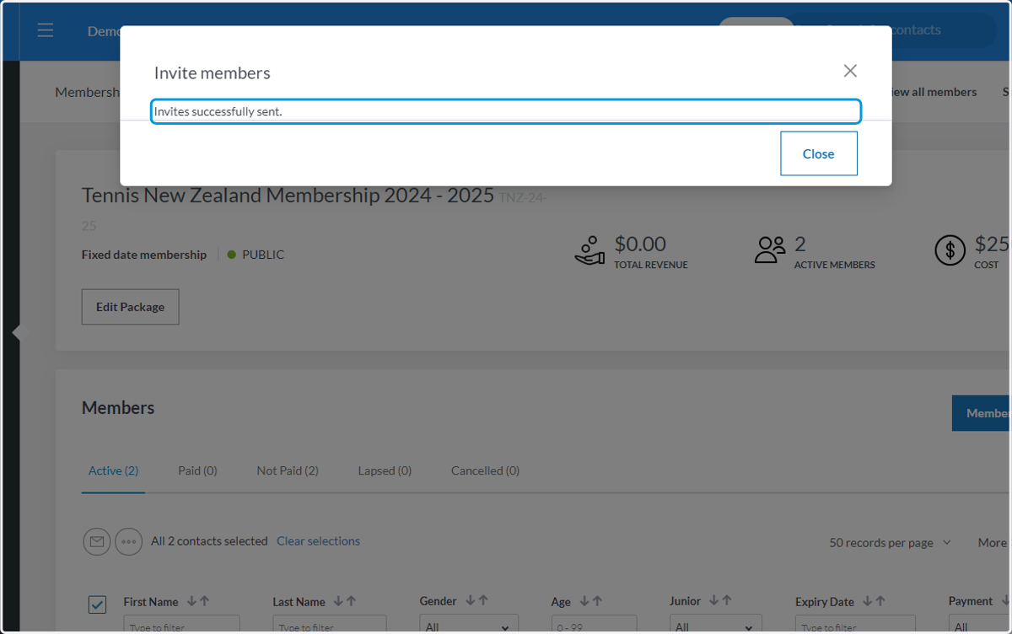This screenshot has width=1012, height=634.
Task: Click the PUBLIC status label
Action: [263, 255]
